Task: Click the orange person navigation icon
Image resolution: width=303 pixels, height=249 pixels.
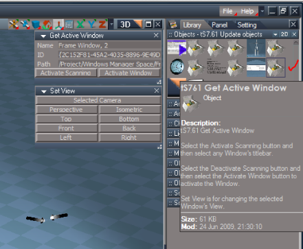Action: (x=14, y=25)
